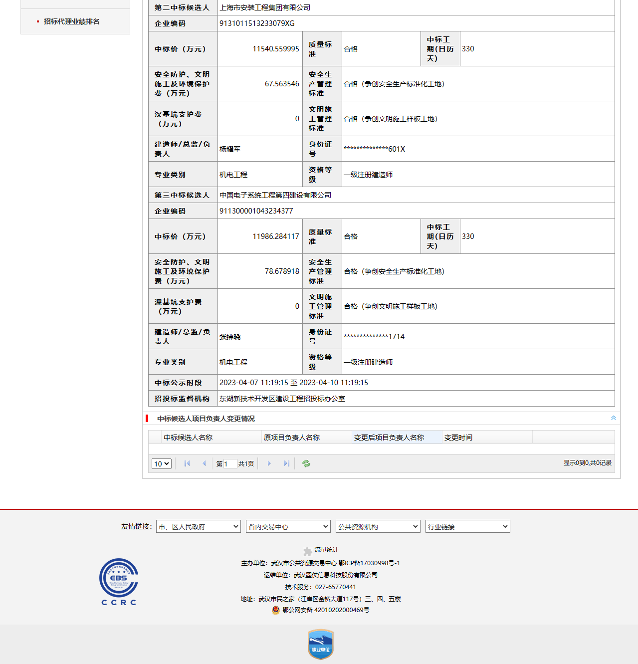
Task: Select bid price 11986.284117
Action: (276, 236)
